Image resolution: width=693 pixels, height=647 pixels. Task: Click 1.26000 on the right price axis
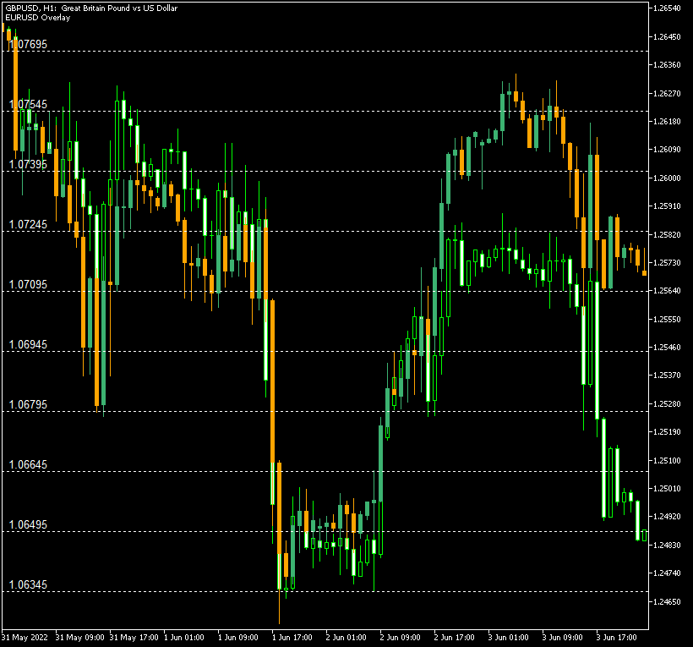668,178
